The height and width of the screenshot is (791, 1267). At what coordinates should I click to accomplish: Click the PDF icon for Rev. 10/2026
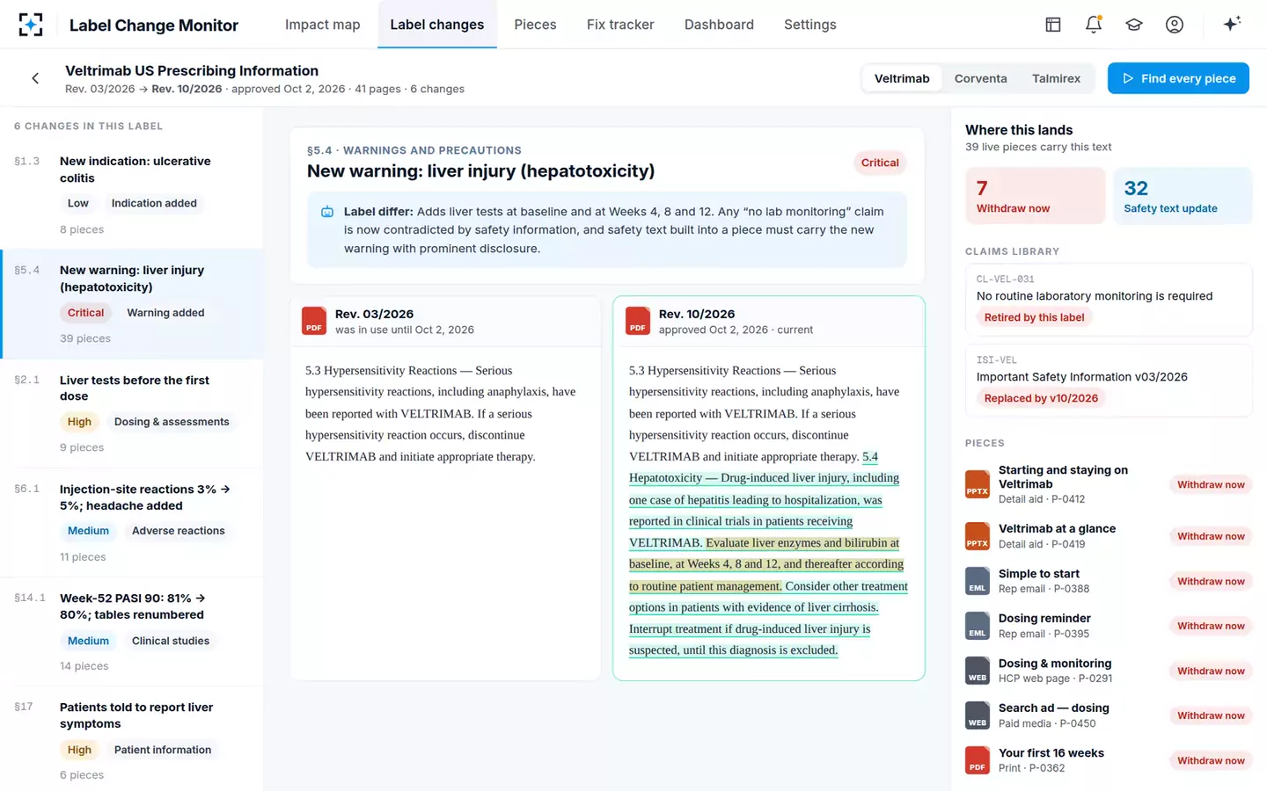[638, 321]
